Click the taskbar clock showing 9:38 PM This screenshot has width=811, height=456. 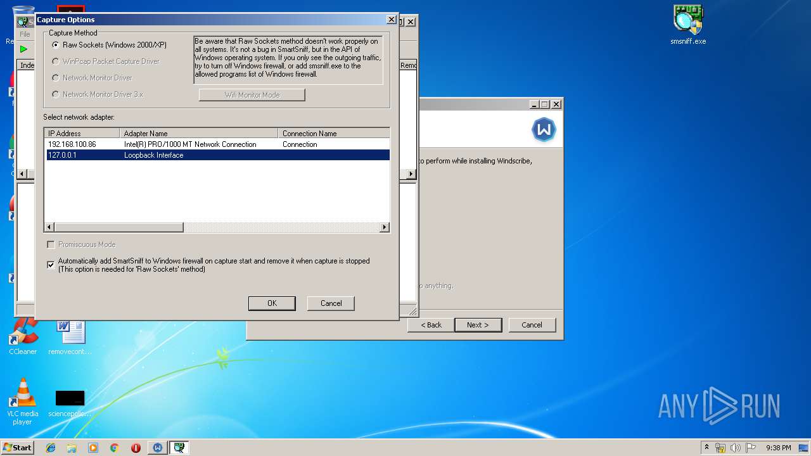778,448
